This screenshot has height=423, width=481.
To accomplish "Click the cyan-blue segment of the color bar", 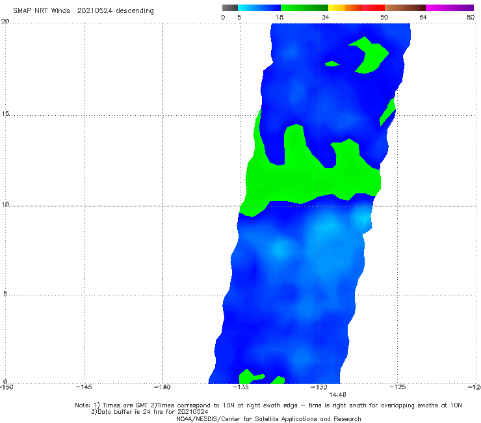I will [259, 8].
